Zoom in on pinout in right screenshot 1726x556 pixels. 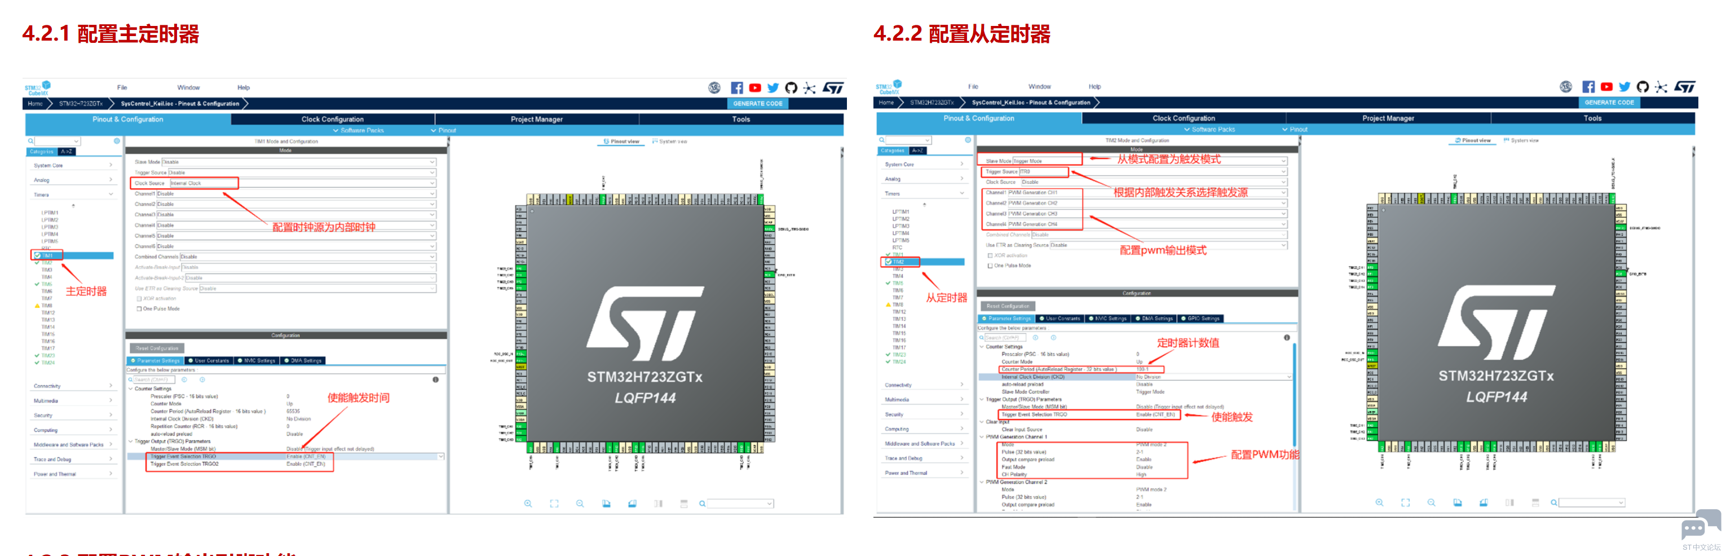tap(1380, 502)
